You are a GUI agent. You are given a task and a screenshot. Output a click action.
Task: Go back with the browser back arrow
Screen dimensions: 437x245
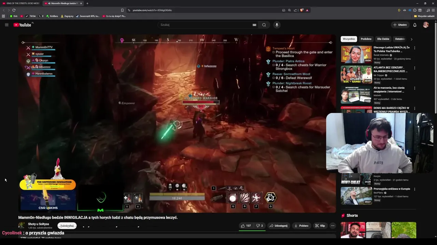coord(4,10)
